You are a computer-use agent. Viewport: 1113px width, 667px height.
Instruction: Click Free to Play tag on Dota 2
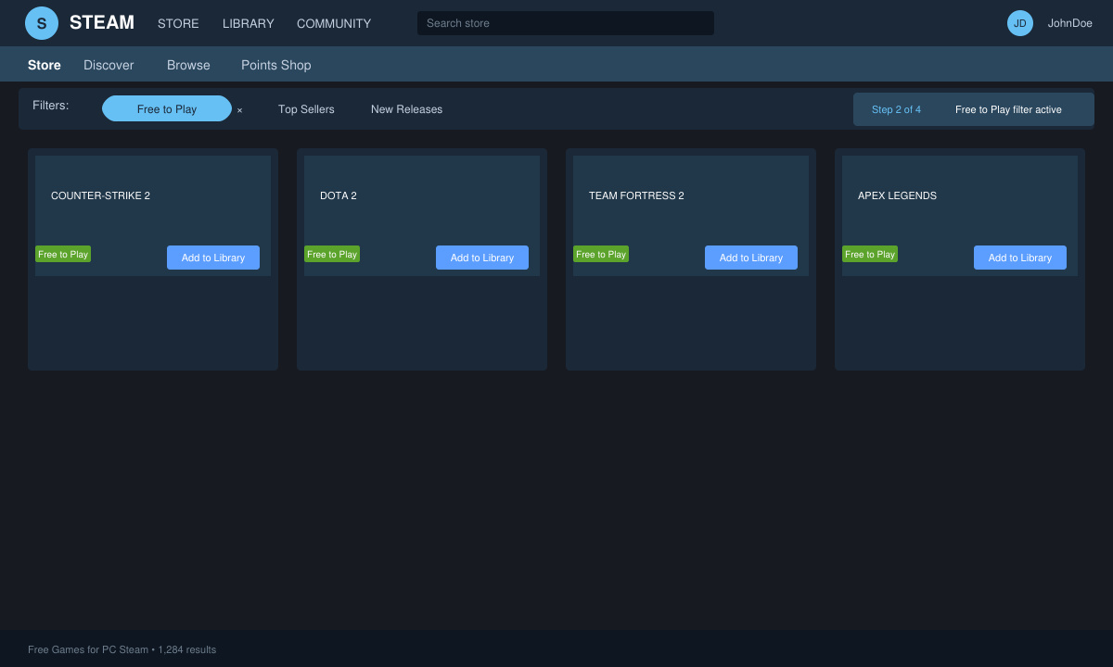(332, 254)
